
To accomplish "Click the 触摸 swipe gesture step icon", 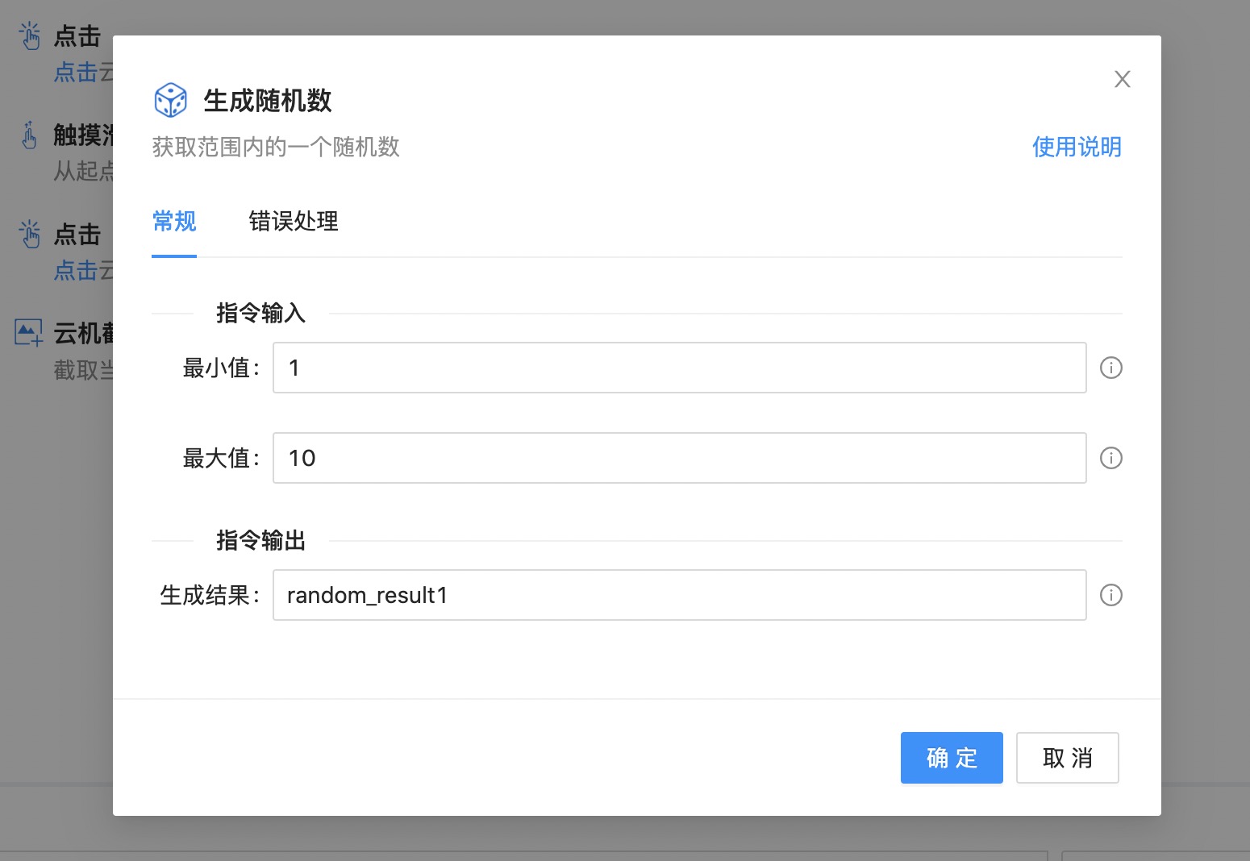I will (x=30, y=135).
